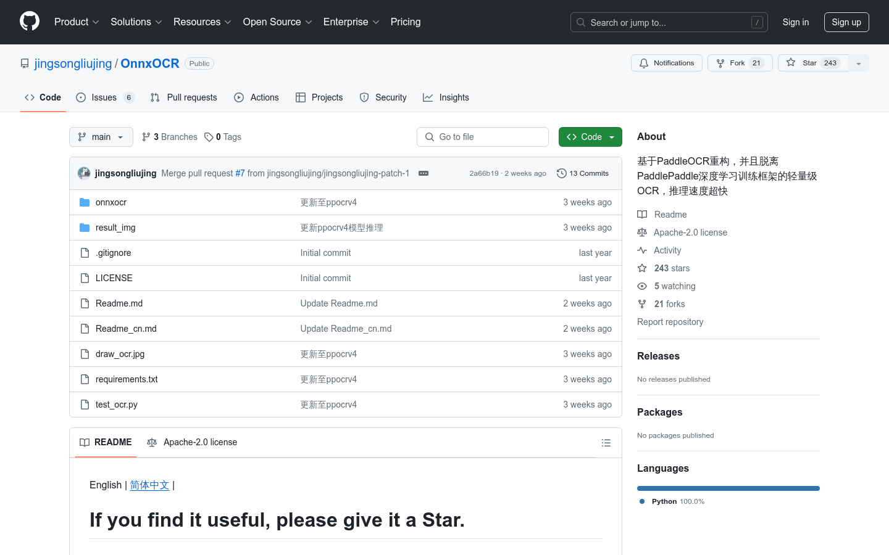Click the GitHub logo icon
Image resolution: width=889 pixels, height=555 pixels.
(x=30, y=22)
